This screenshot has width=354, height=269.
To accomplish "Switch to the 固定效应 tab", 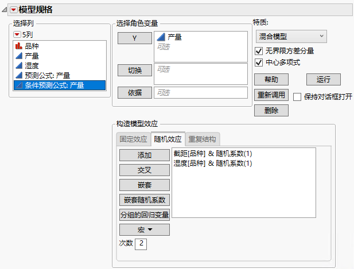I will coord(133,139).
